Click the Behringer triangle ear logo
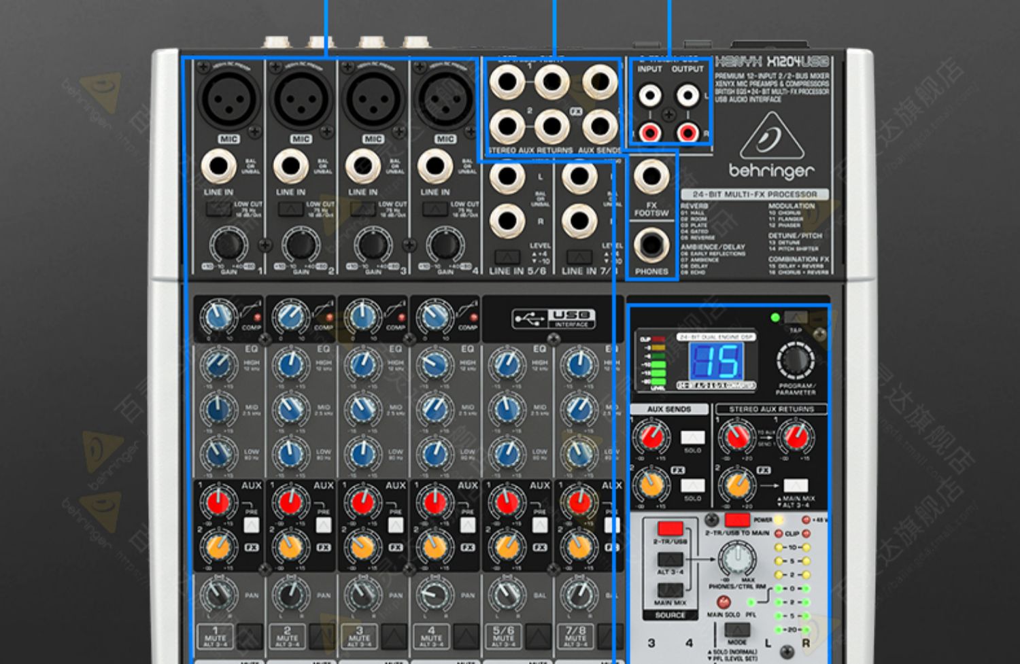 pos(771,136)
